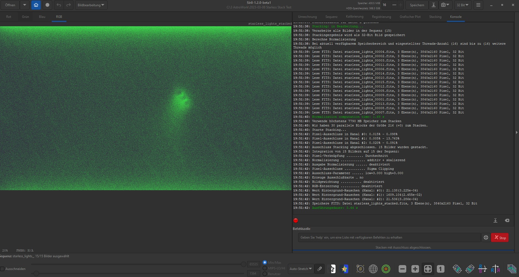Select the Konsole tab
Screen dimensions: 519x277
pyautogui.click(x=456, y=17)
